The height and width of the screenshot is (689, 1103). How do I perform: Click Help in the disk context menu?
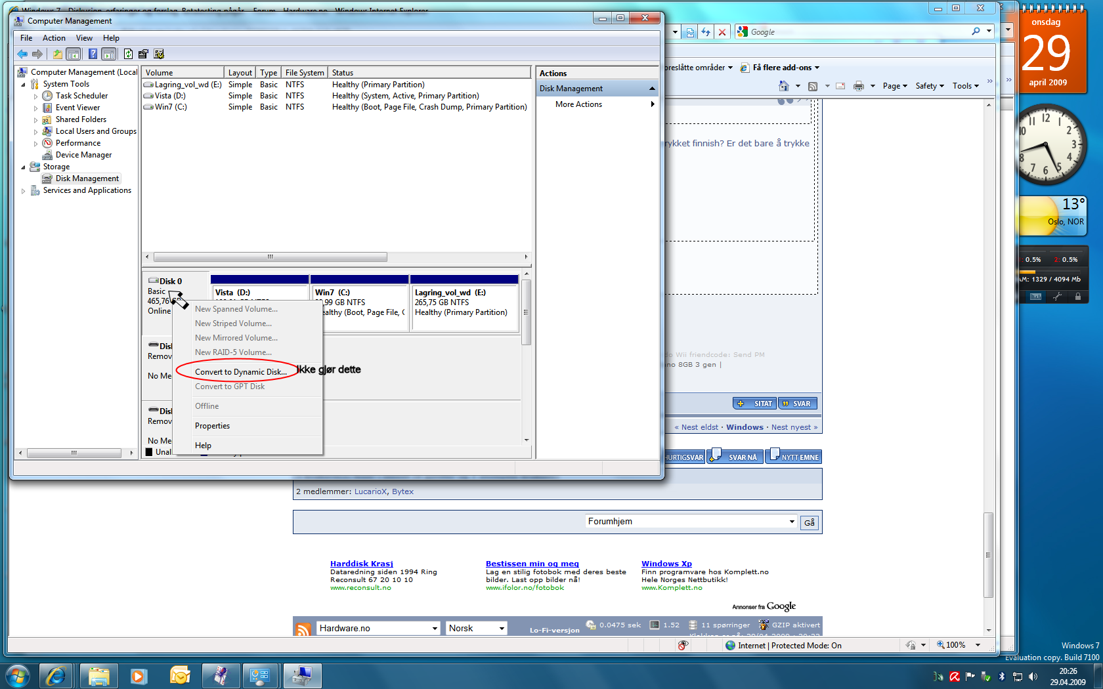click(x=203, y=446)
